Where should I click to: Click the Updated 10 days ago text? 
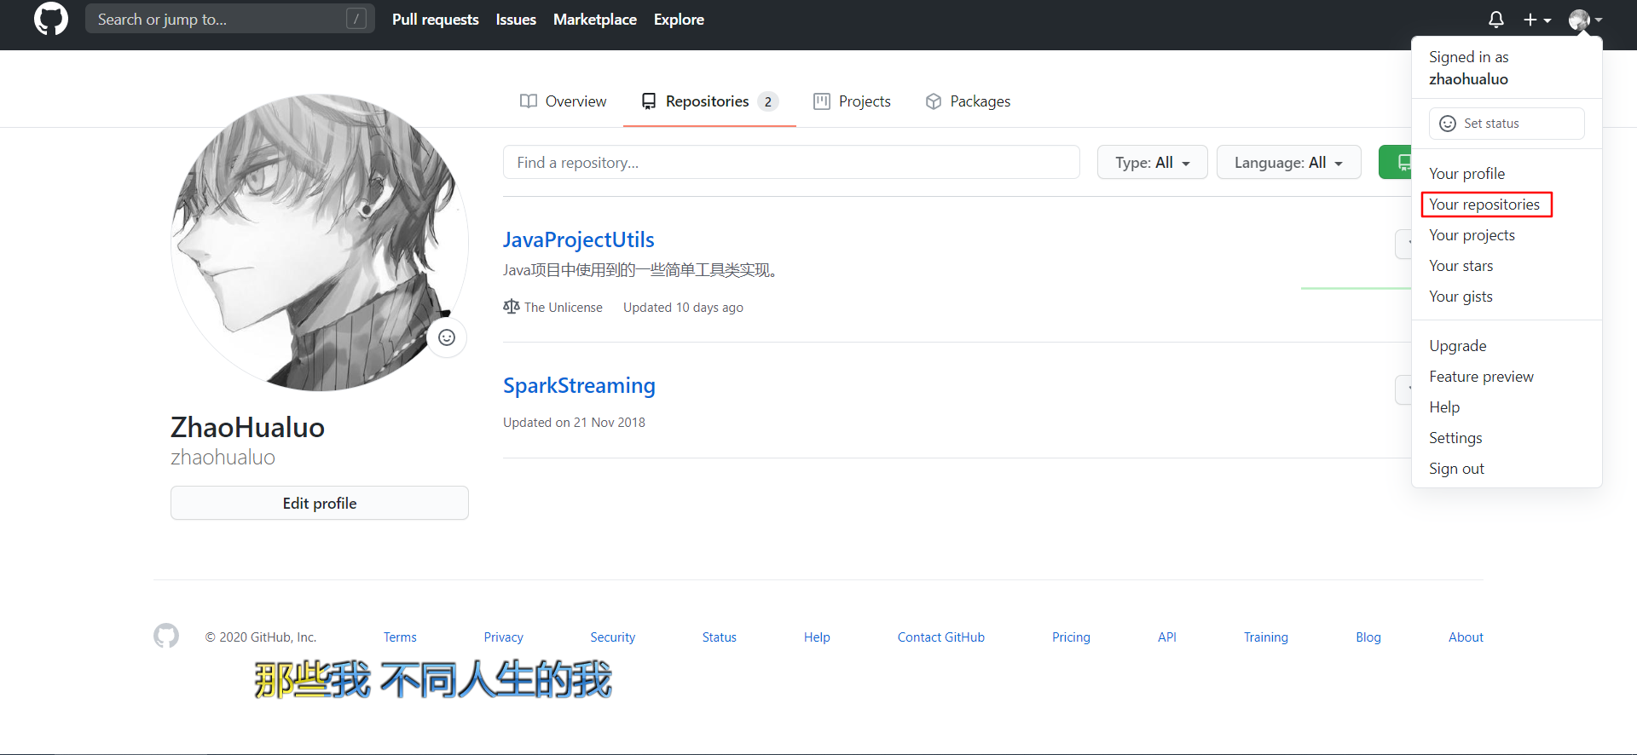coord(683,308)
